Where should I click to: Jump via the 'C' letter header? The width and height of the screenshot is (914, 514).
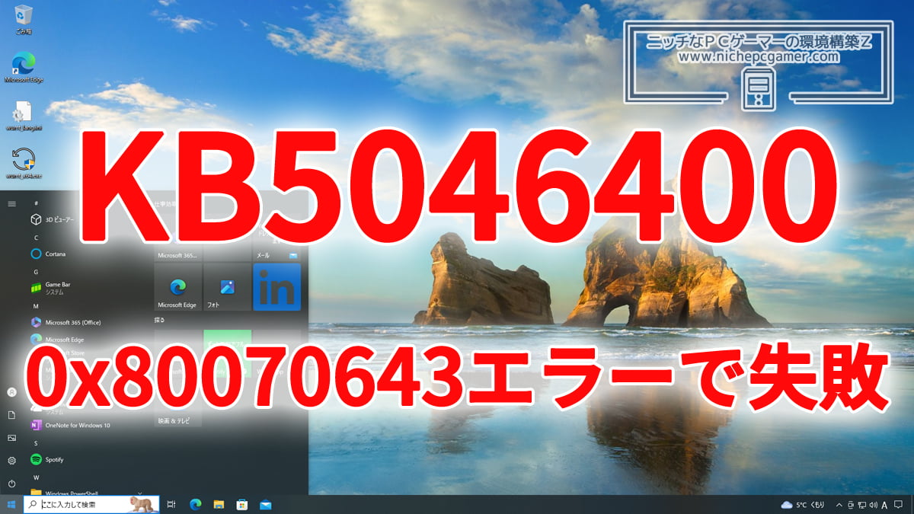pos(37,238)
